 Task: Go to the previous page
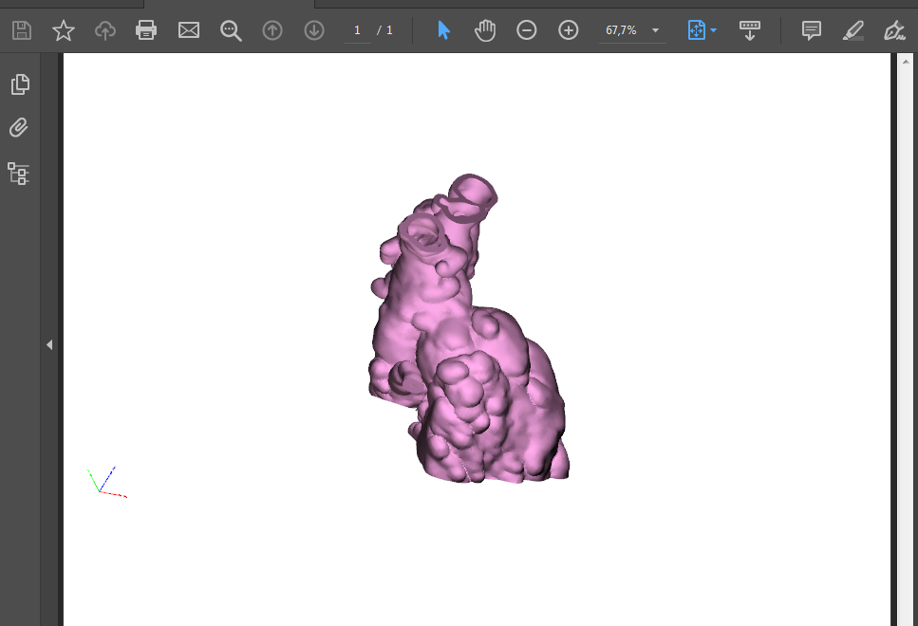[x=272, y=29]
